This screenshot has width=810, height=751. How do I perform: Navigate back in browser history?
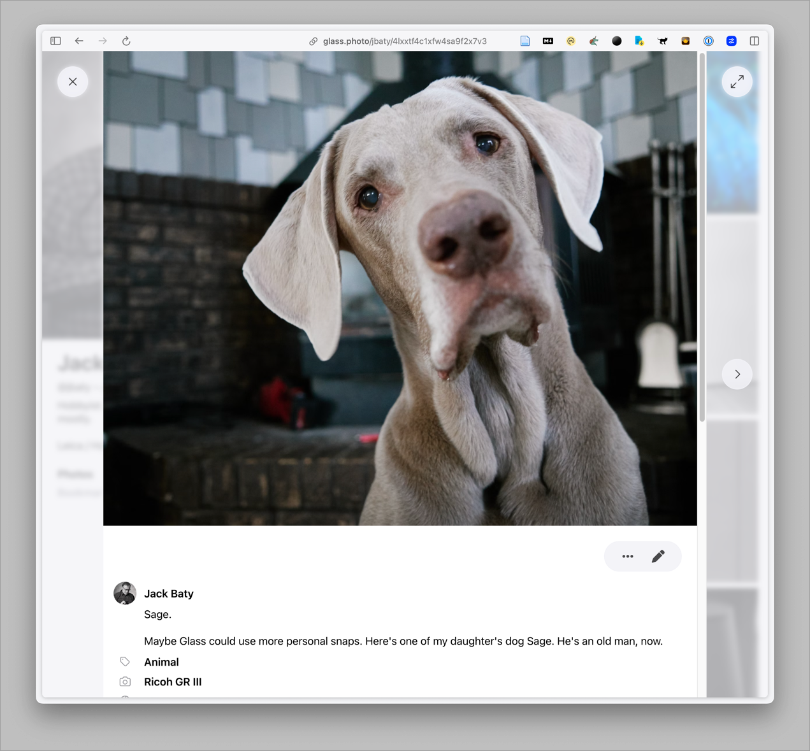pyautogui.click(x=79, y=41)
